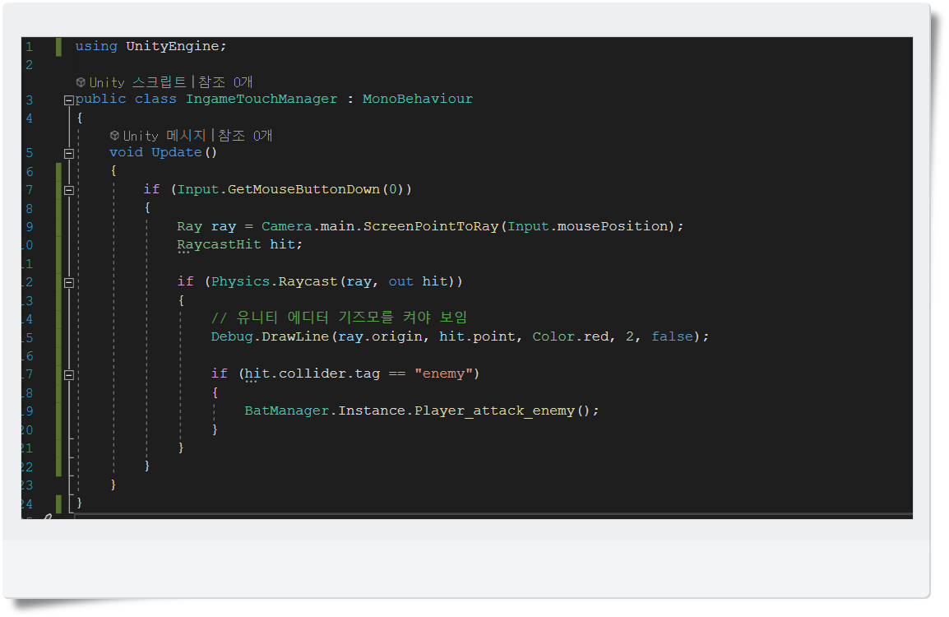
Task: Click the 'public' keyword
Action: click(x=100, y=99)
